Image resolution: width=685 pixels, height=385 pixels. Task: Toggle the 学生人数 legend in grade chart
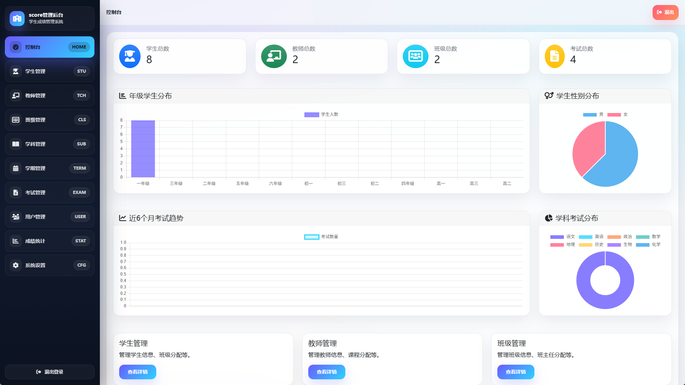(x=321, y=114)
